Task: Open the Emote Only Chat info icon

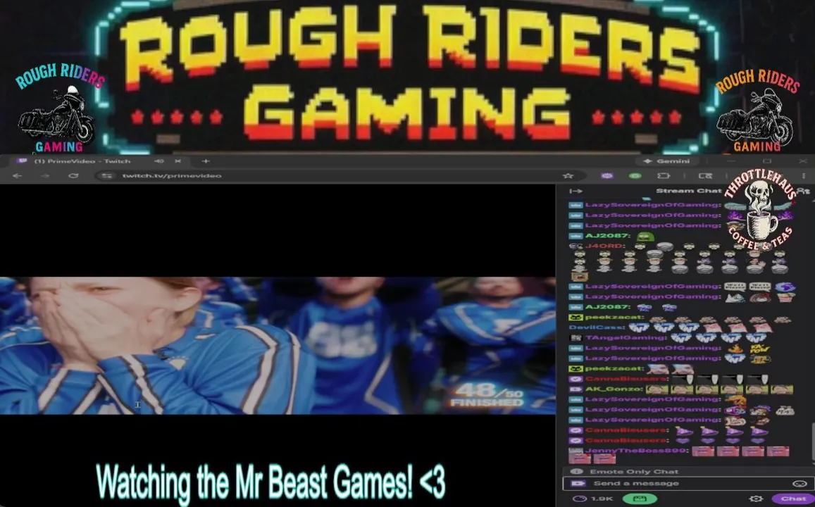Action: pyautogui.click(x=576, y=472)
